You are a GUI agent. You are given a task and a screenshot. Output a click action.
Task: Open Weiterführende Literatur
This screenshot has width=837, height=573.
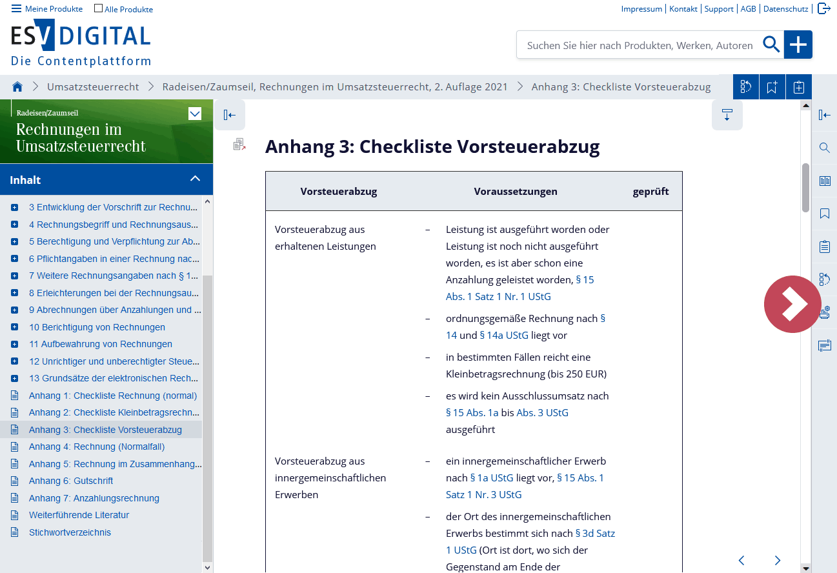coord(79,515)
